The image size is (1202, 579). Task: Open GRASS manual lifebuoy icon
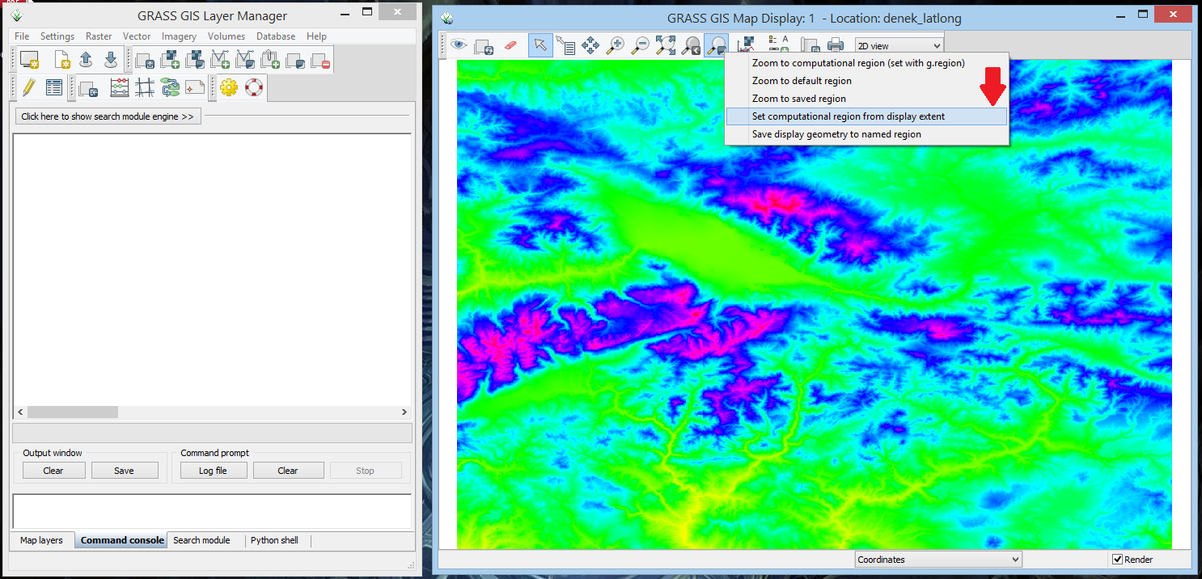click(254, 87)
